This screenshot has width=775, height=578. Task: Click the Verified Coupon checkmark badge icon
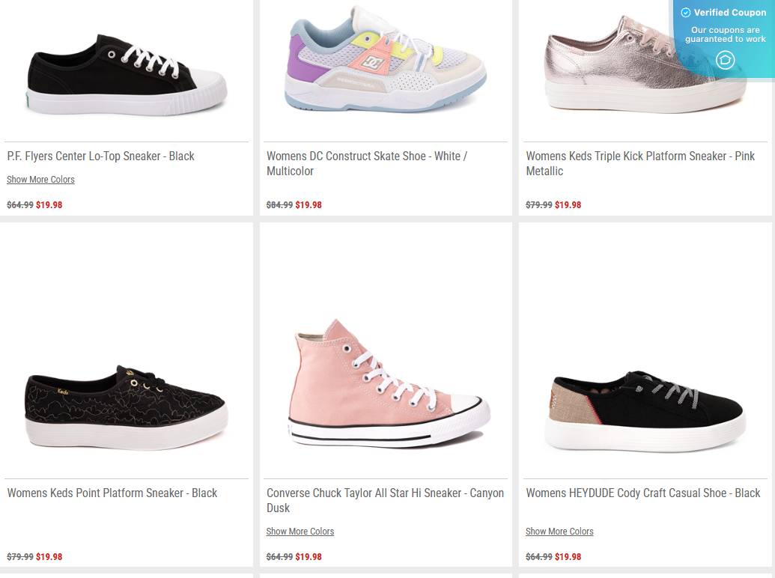[685, 13]
